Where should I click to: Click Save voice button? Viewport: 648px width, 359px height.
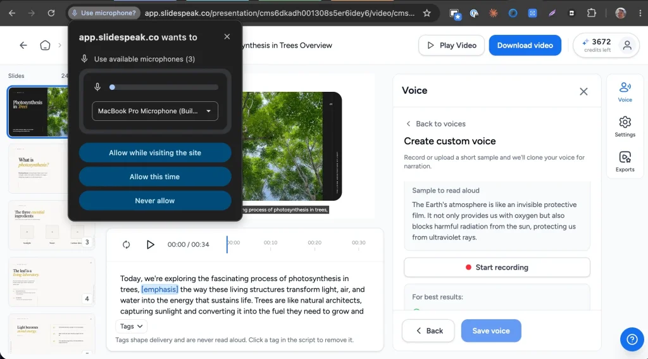[491, 331]
